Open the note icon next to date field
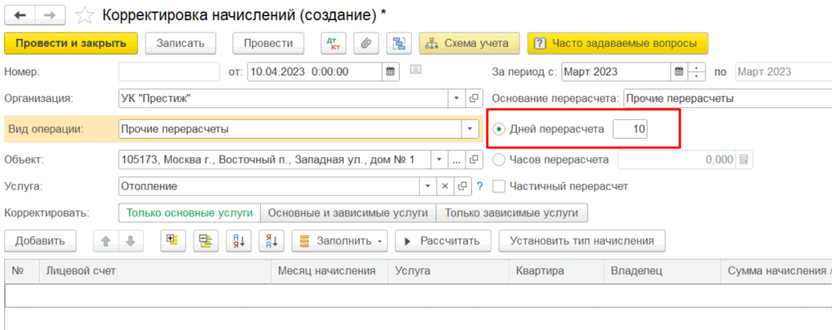Image resolution: width=832 pixels, height=330 pixels. [416, 70]
